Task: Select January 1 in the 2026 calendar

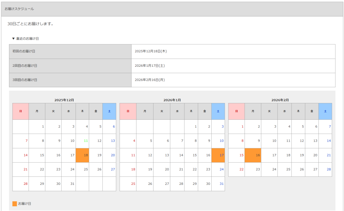Action: point(195,126)
